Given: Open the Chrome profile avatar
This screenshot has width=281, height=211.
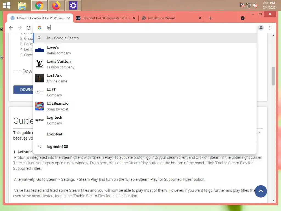Looking at the screenshot, I should click(x=261, y=28).
